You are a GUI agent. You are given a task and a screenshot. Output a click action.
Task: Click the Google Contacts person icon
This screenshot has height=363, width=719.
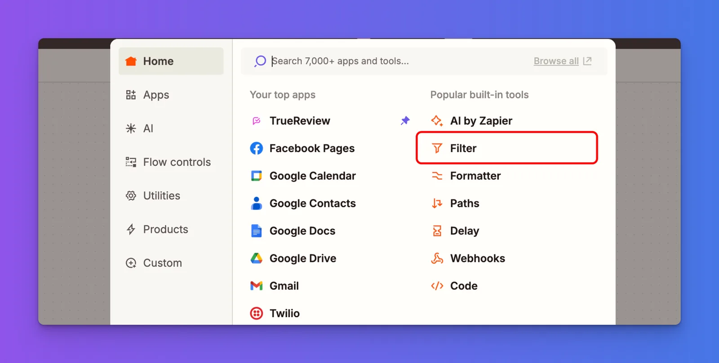[257, 203]
